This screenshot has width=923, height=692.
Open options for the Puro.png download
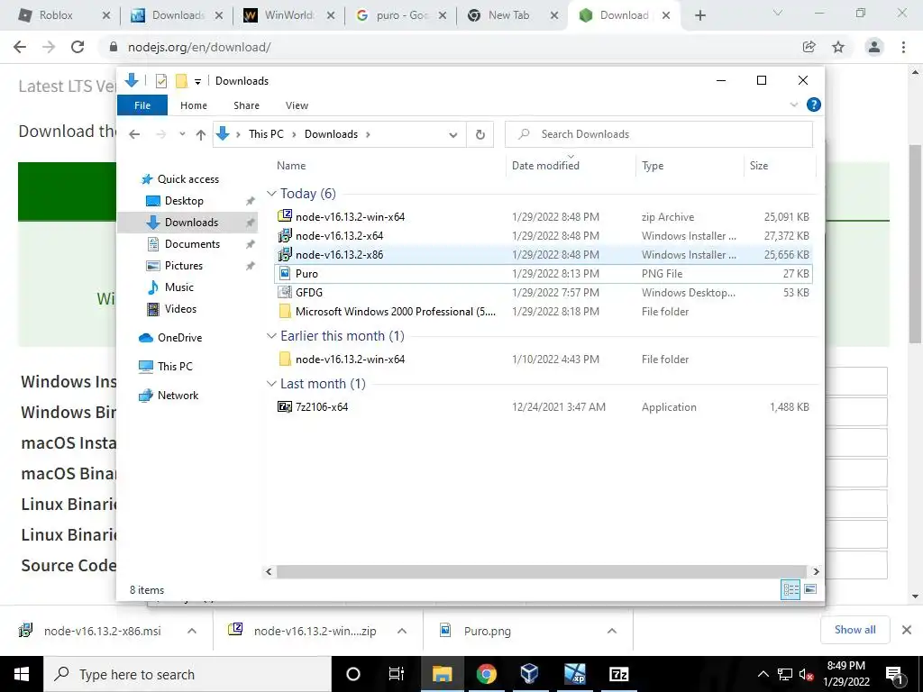tap(612, 631)
